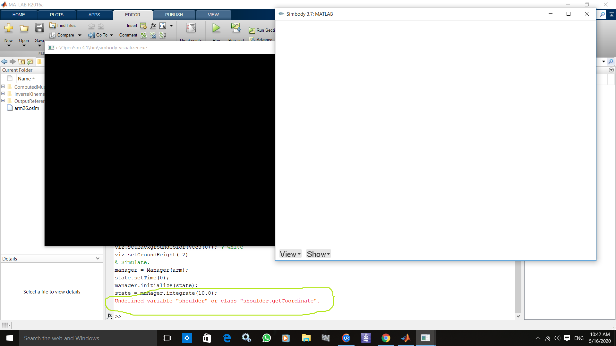The image size is (616, 346).
Task: Open the Show menu in Simbody window
Action: [318, 254]
